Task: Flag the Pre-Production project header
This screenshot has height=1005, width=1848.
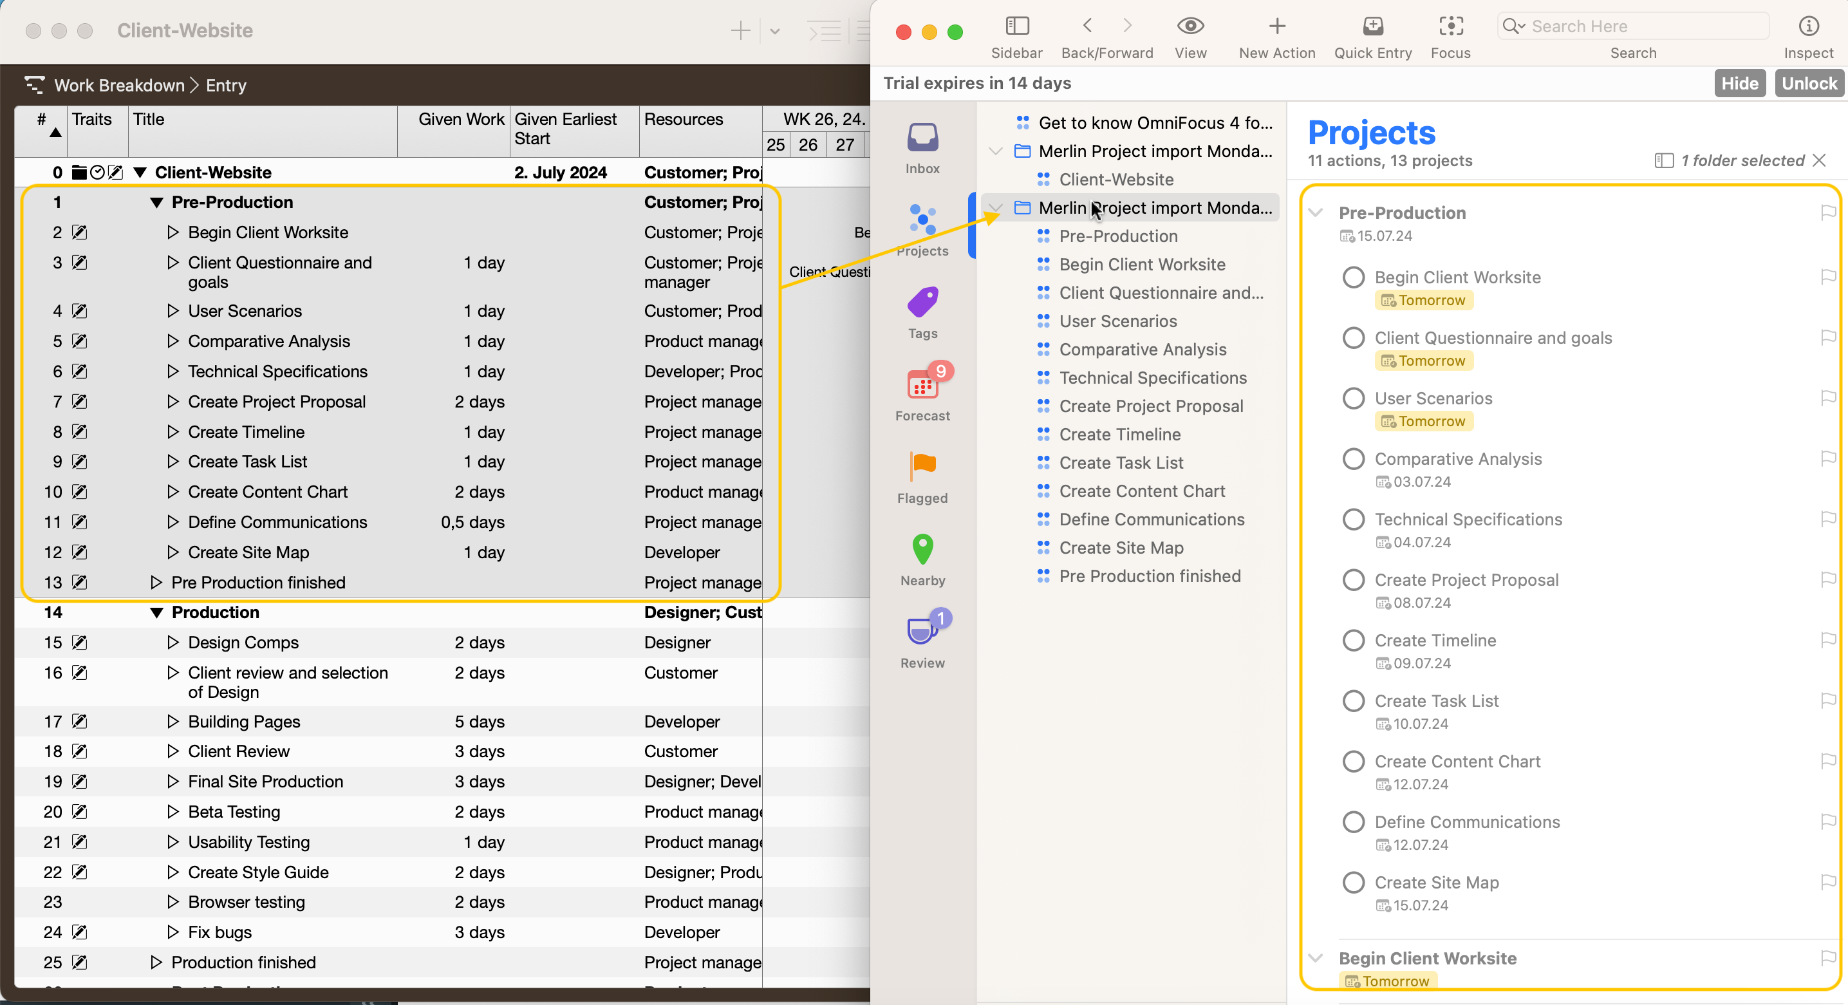Action: [1828, 212]
